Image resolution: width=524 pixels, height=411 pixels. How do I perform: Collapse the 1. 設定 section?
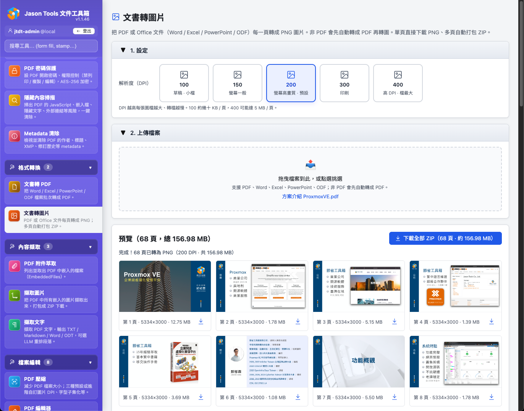[123, 50]
